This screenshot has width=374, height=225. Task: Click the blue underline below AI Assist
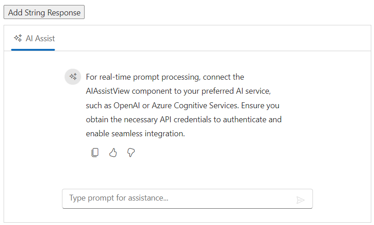[33, 49]
